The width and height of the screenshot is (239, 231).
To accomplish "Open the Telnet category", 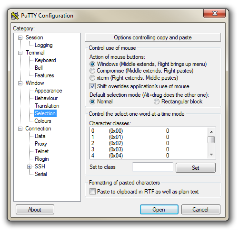I will tap(42, 151).
